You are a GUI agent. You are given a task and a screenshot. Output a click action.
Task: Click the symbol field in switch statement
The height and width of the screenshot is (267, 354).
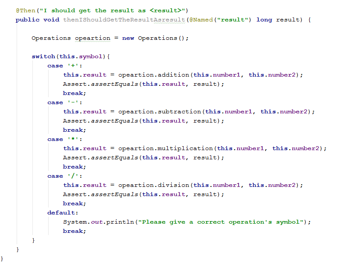pos(91,56)
